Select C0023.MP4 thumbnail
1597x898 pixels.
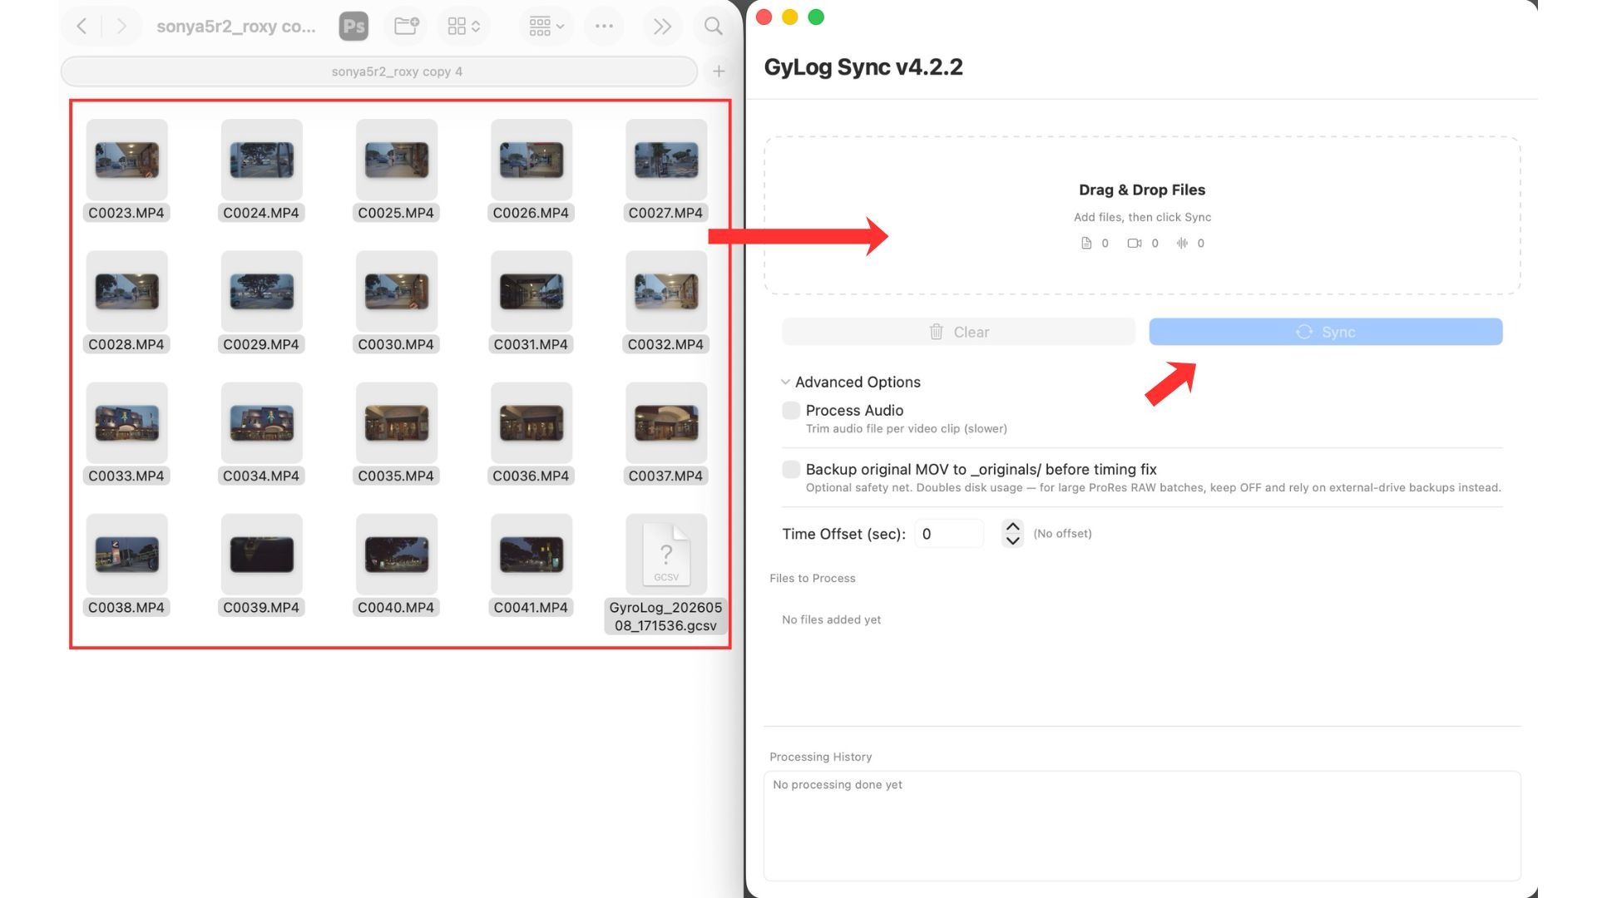(126, 159)
